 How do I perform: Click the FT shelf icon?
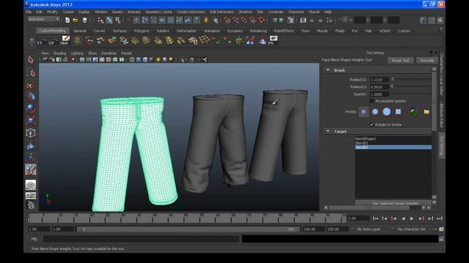point(42,40)
